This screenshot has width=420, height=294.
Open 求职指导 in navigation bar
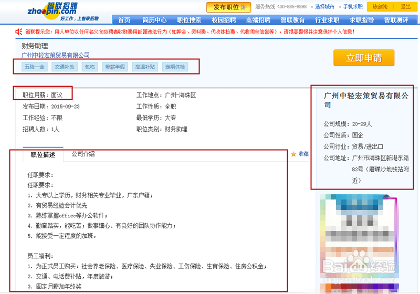pos(362,20)
